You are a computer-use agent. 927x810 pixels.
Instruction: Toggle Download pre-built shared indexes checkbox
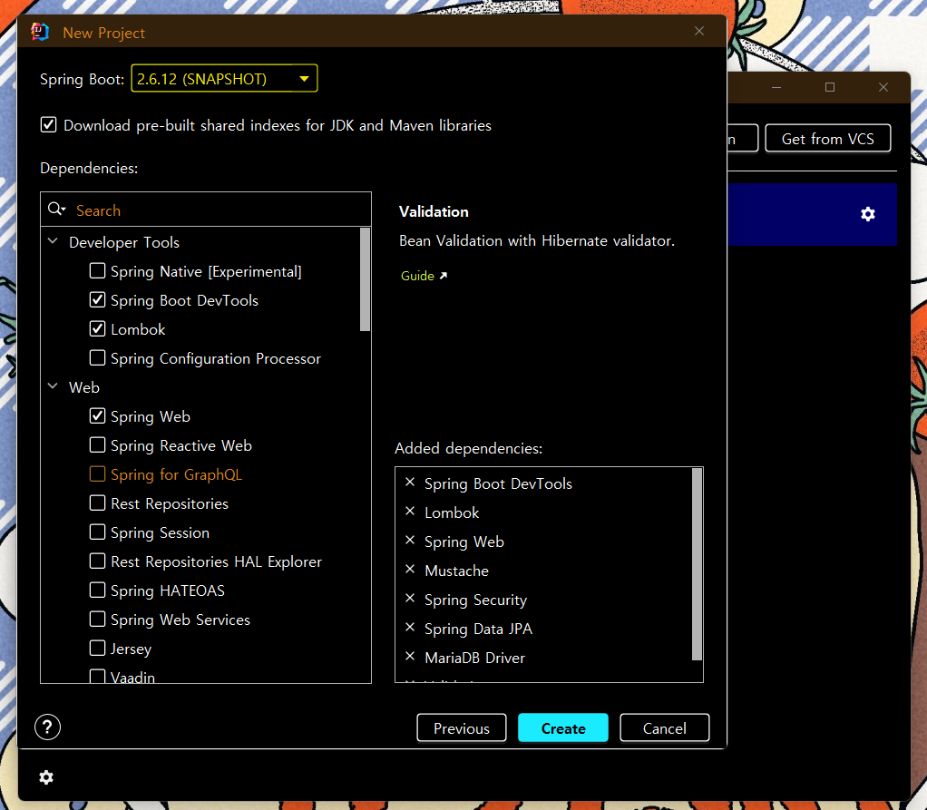pyautogui.click(x=48, y=125)
